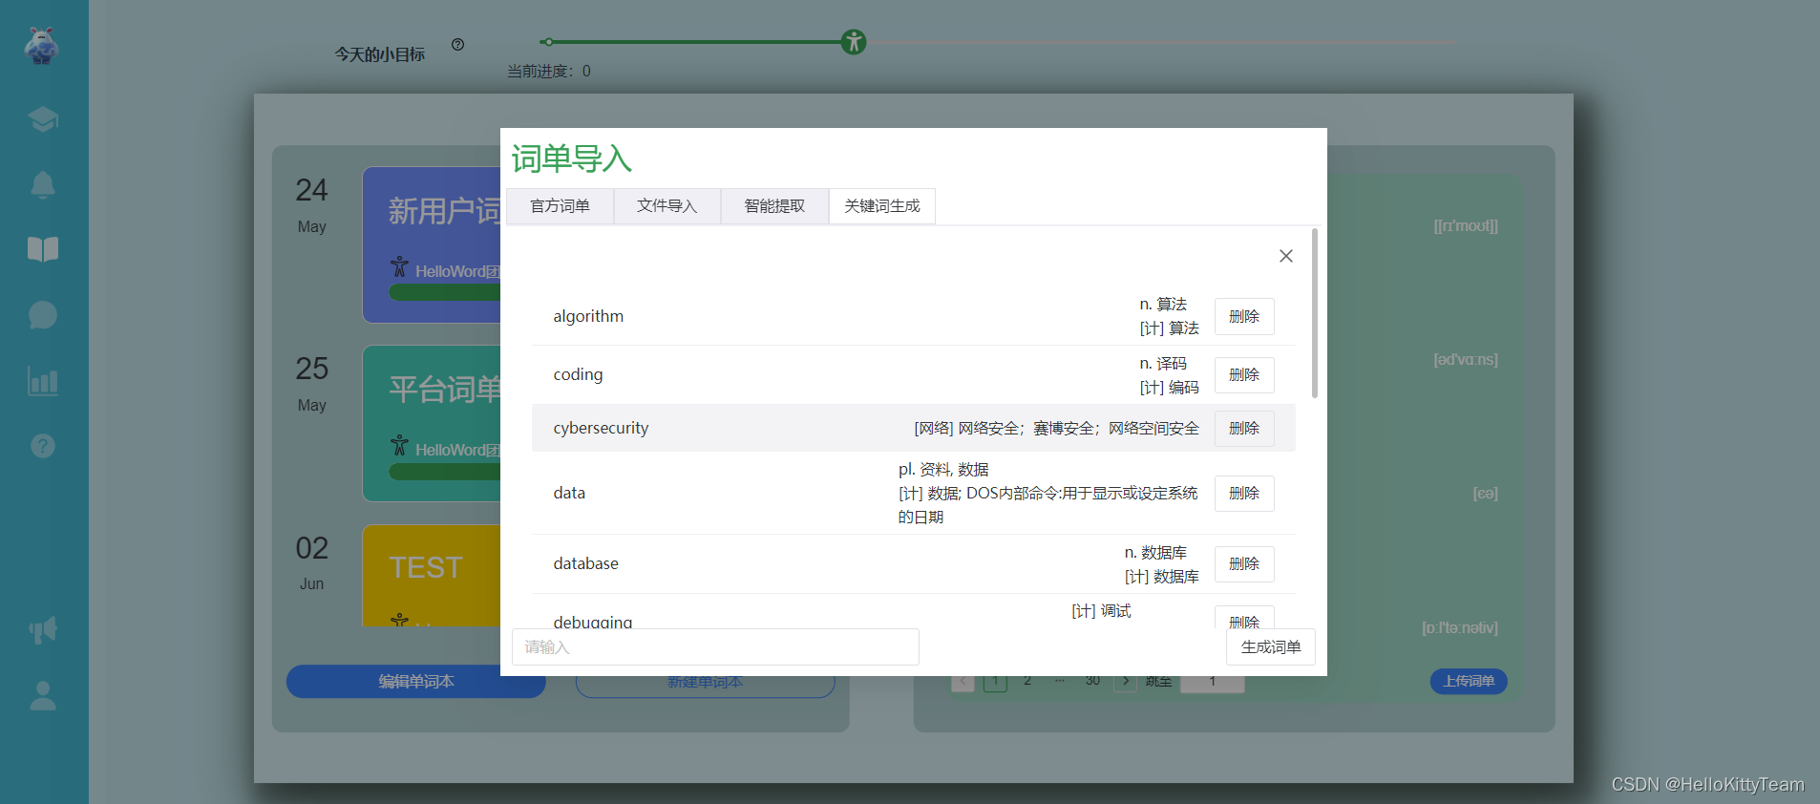Click the pagination jump-to page input
The image size is (1820, 804).
[x=1213, y=682]
